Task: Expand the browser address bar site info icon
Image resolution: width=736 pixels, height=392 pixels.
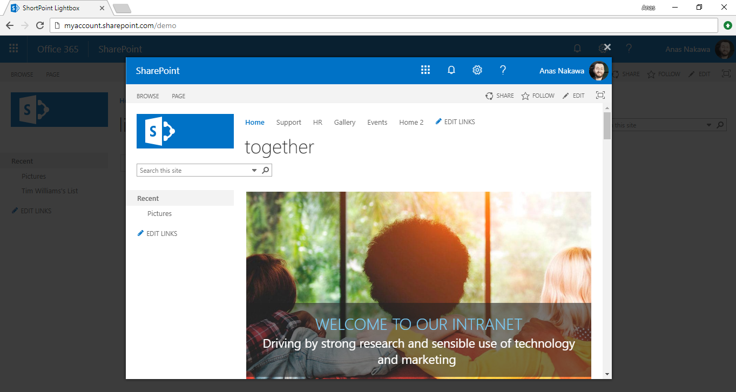Action: (x=58, y=25)
